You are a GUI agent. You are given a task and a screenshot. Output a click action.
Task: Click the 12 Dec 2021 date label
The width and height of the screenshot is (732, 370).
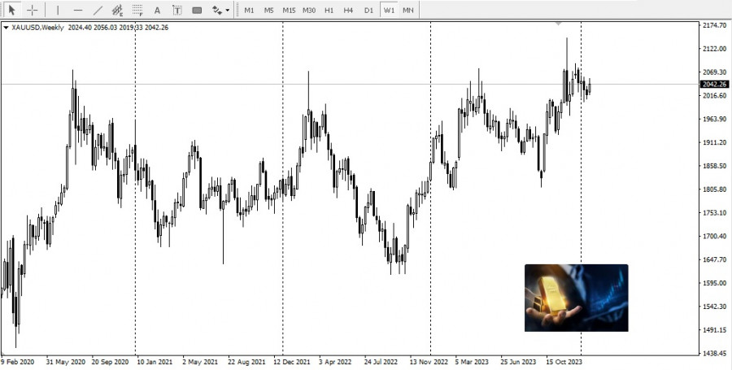(x=292, y=362)
